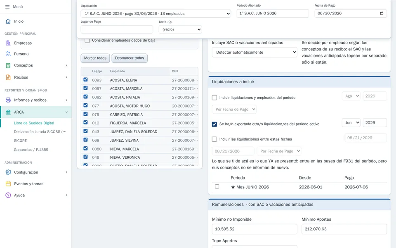
Task: Collapse the ARCA submenu chevron
Action: 66,112
